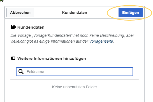Click the Keine unbenutzten Felder message
Viewport: 153px width, 102px height.
75,87
